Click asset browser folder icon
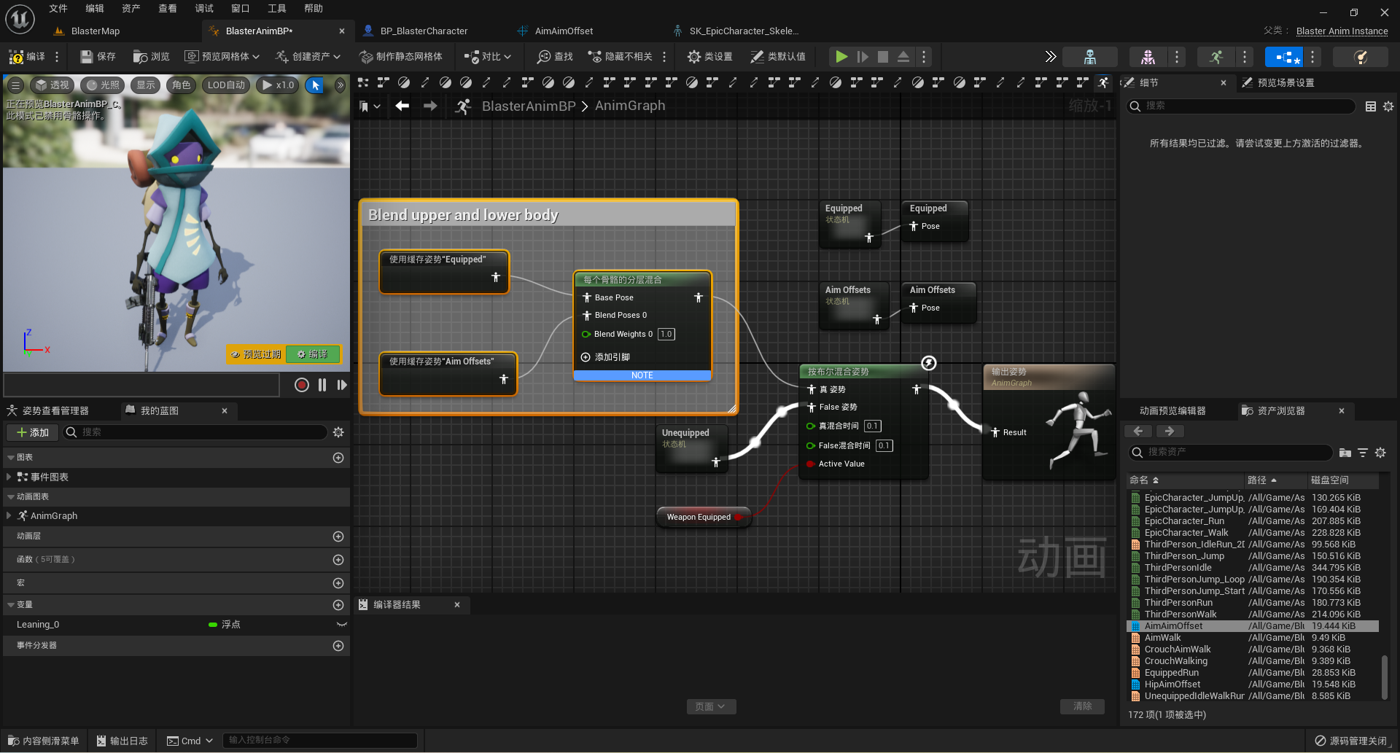This screenshot has width=1400, height=753. pos(1345,453)
